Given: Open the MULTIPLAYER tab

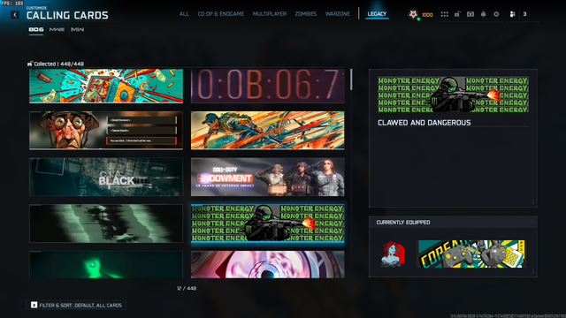Looking at the screenshot, I should 270,14.
